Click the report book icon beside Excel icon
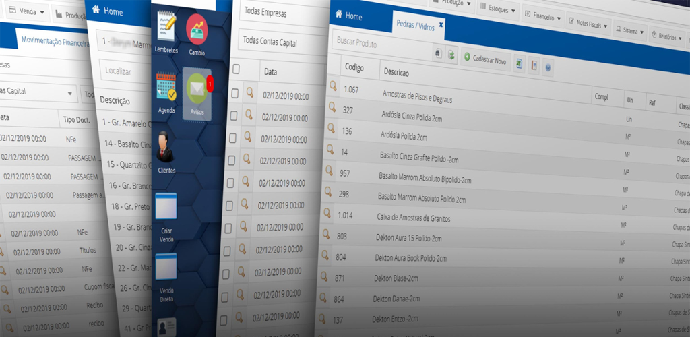 point(534,66)
